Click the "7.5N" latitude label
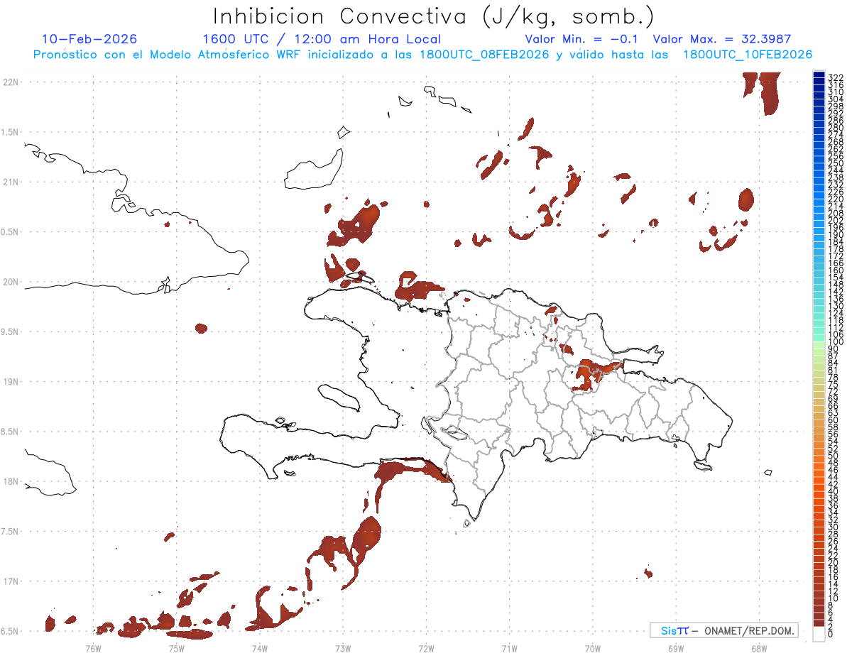This screenshot has width=852, height=658. point(11,531)
